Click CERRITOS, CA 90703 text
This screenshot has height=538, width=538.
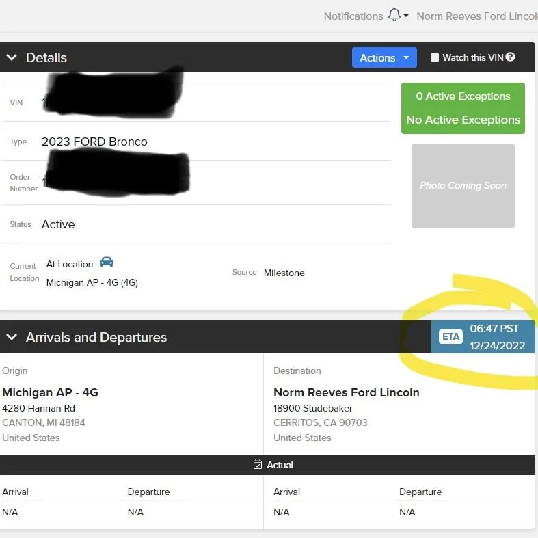[x=320, y=422]
